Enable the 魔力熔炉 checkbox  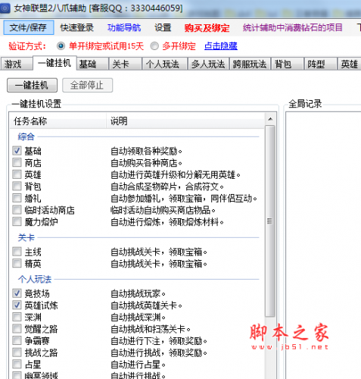pos(17,221)
